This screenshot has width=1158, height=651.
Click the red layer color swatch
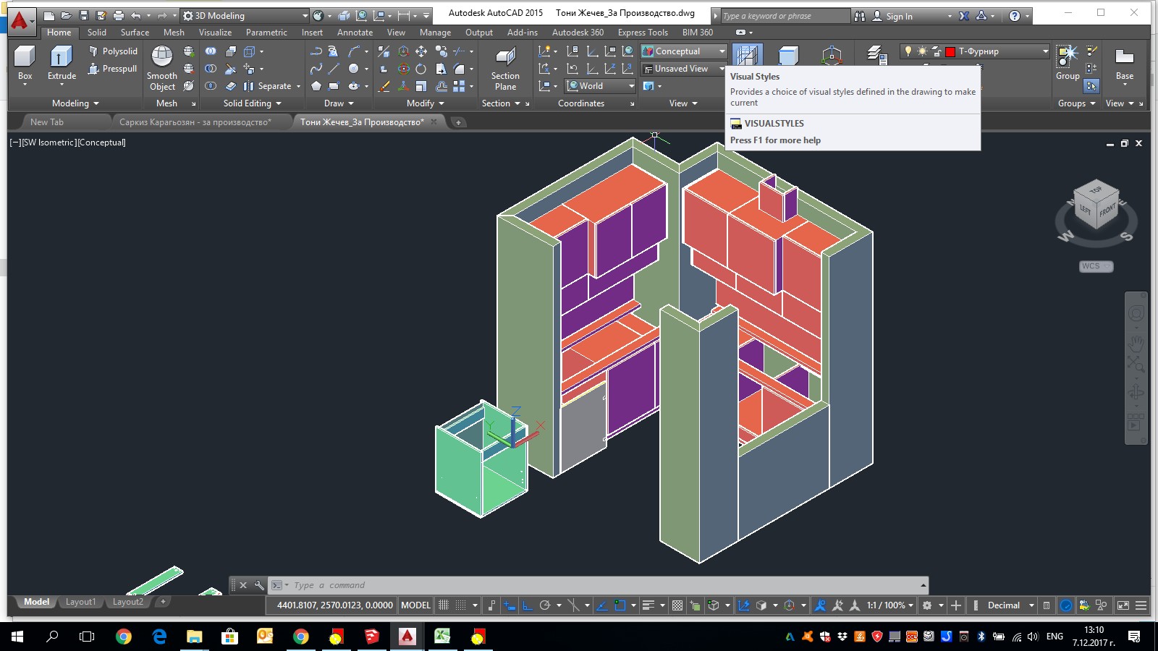coord(950,51)
